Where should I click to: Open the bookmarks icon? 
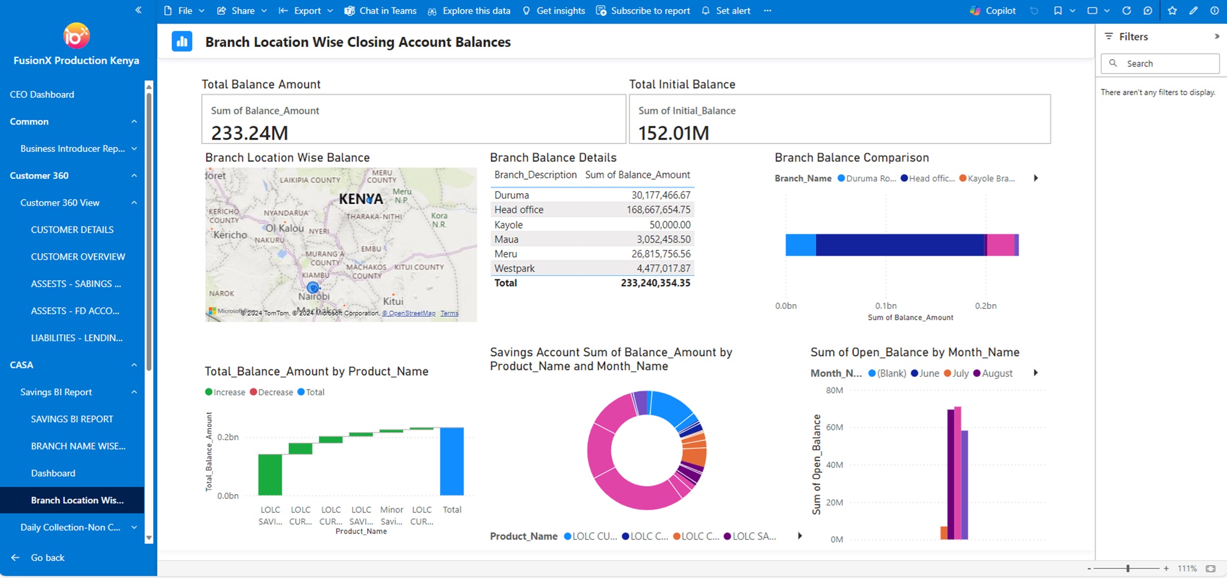1057,11
